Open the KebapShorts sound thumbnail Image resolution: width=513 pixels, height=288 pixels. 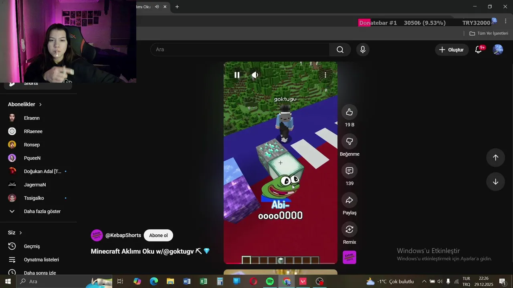[349, 257]
